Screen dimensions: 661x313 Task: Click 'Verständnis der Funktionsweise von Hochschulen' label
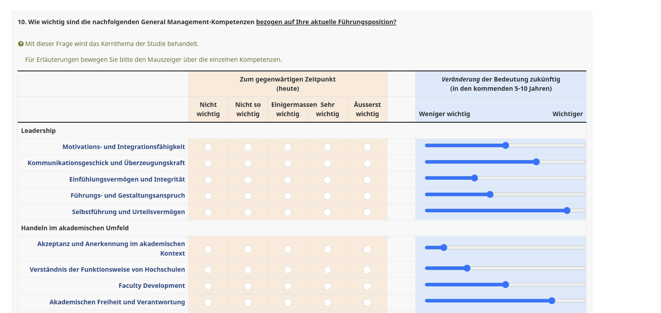pyautogui.click(x=107, y=269)
